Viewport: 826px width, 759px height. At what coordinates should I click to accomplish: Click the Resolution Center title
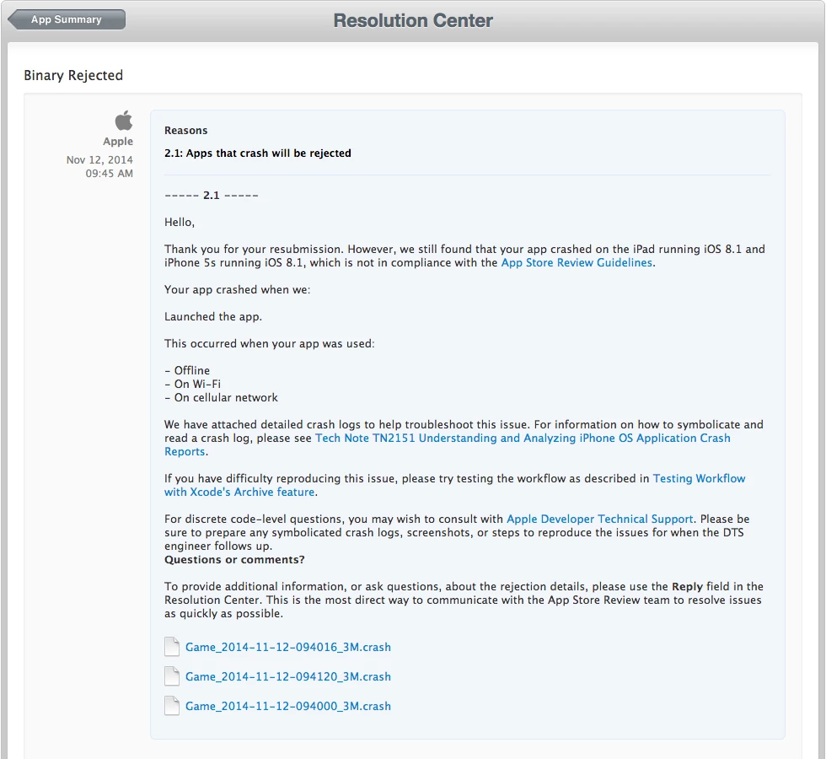413,20
